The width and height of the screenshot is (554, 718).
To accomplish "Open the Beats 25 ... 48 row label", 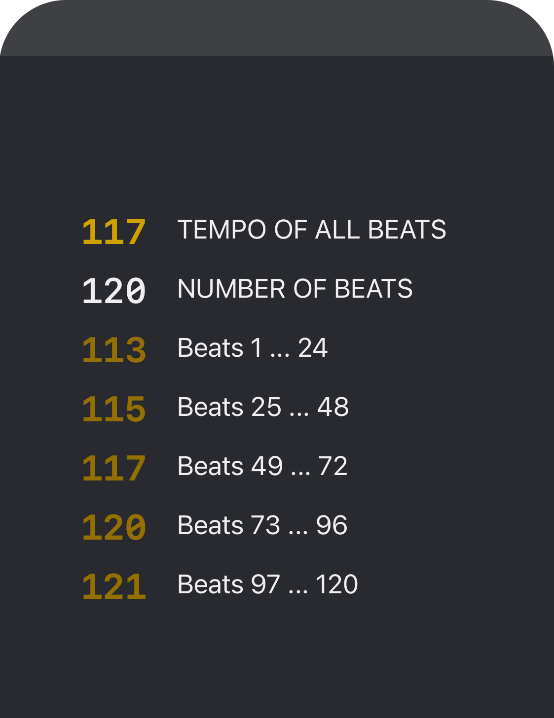I will (263, 407).
